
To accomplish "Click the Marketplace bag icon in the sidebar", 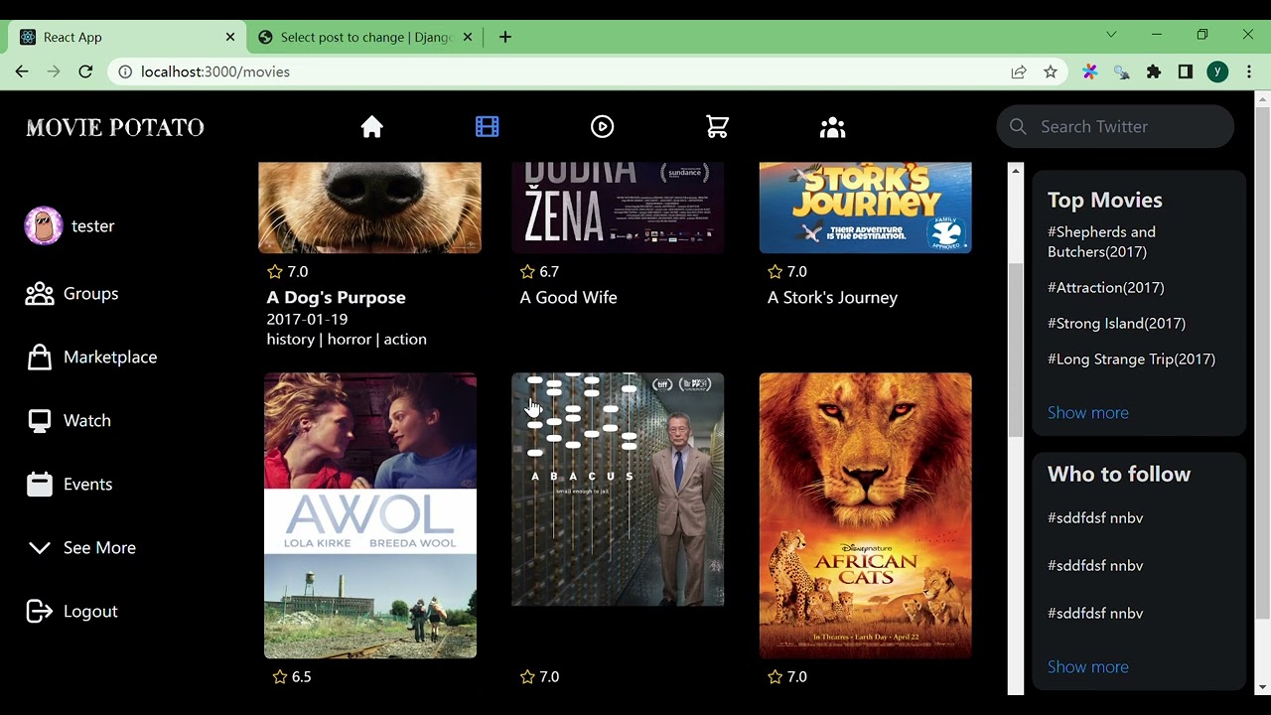I will (40, 357).
